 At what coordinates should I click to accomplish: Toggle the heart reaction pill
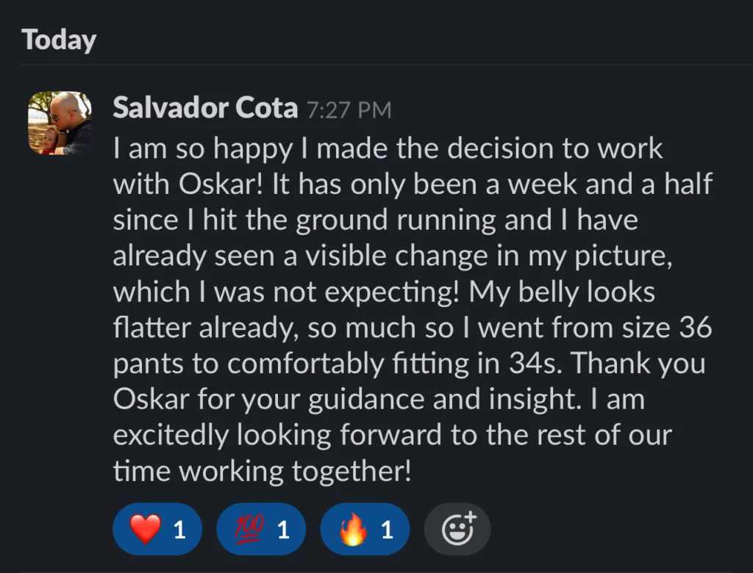[x=157, y=529]
